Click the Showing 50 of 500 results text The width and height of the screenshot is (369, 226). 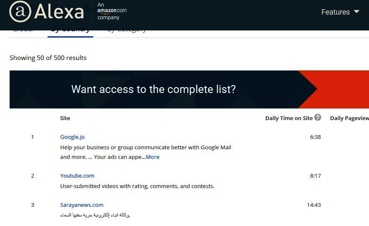pos(48,58)
